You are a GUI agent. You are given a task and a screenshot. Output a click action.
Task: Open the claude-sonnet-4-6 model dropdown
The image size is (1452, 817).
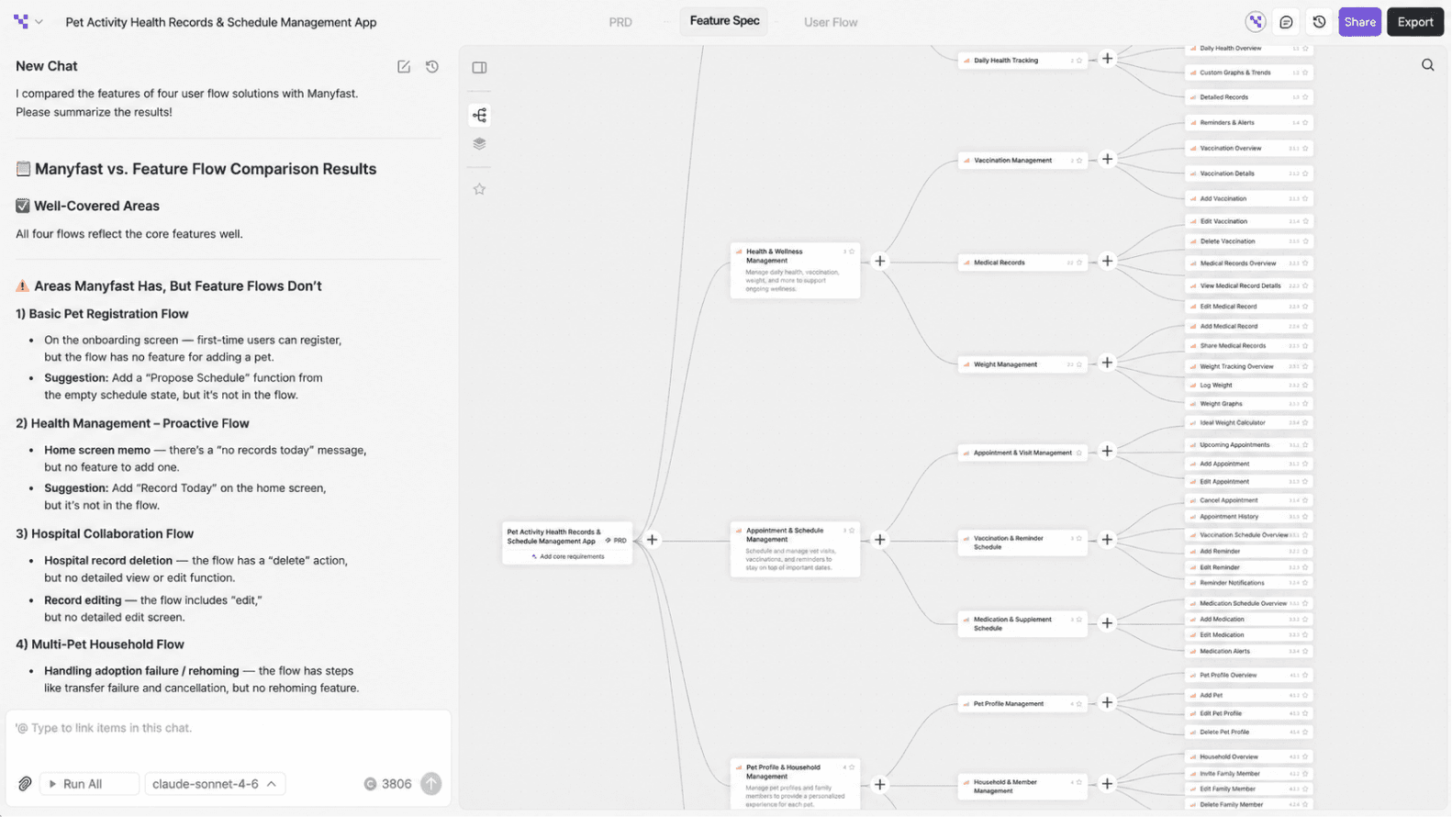215,784
